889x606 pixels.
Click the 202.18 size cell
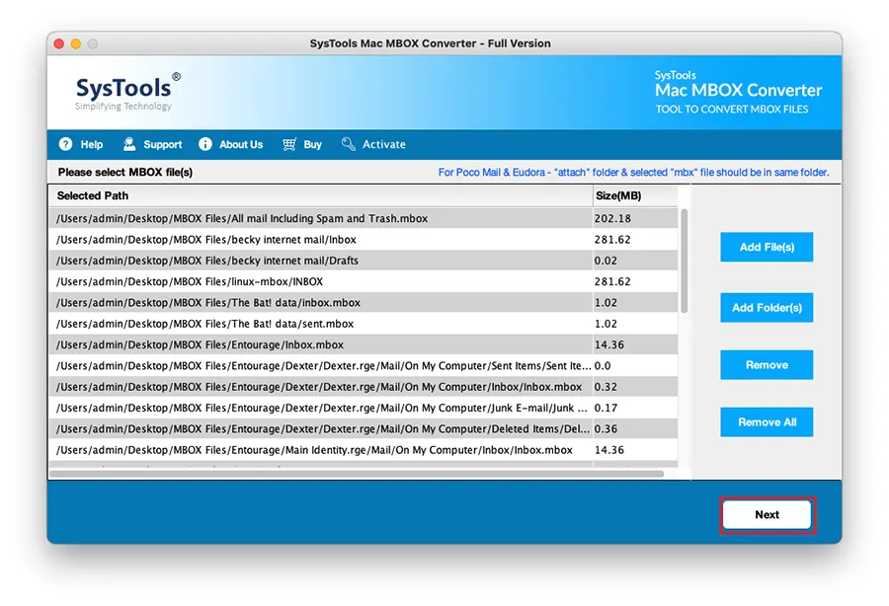point(635,218)
